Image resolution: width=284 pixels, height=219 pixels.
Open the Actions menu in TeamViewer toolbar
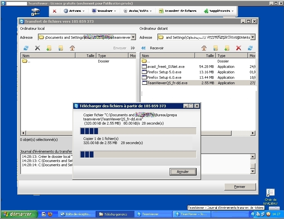coord(74,11)
